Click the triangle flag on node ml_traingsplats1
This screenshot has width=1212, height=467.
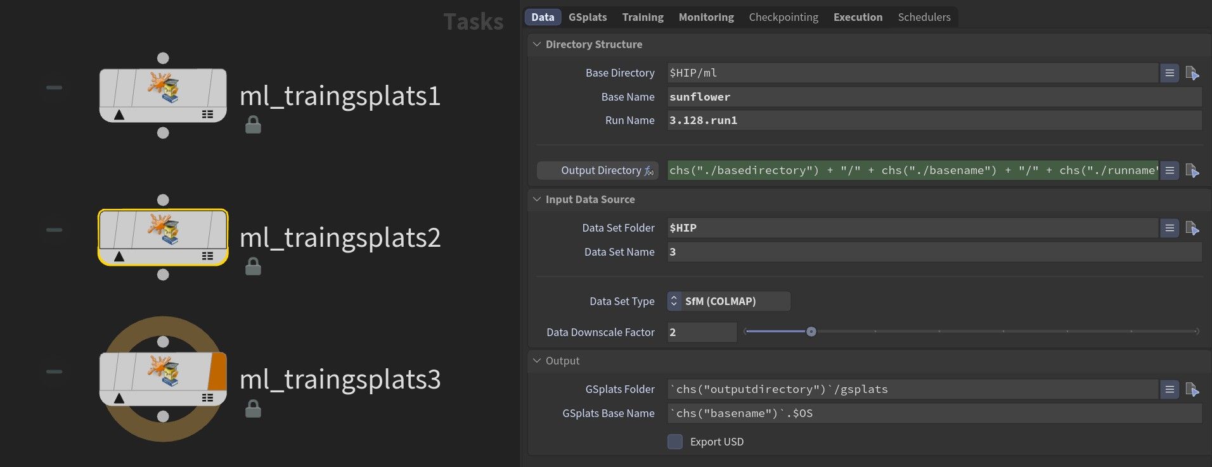pos(119,115)
